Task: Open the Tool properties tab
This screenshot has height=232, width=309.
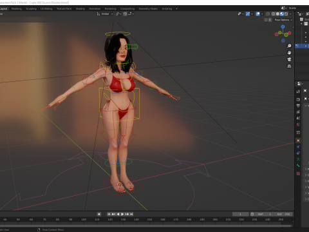Action: click(298, 92)
